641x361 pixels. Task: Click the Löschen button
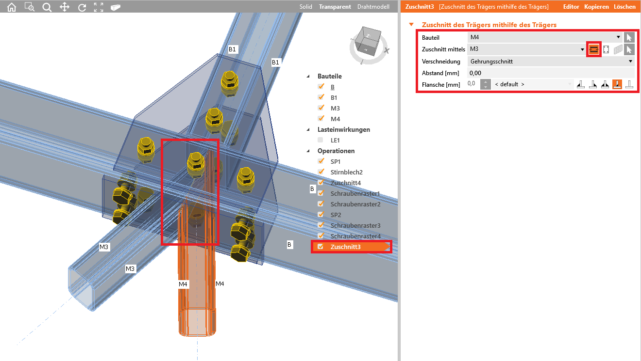(x=624, y=7)
